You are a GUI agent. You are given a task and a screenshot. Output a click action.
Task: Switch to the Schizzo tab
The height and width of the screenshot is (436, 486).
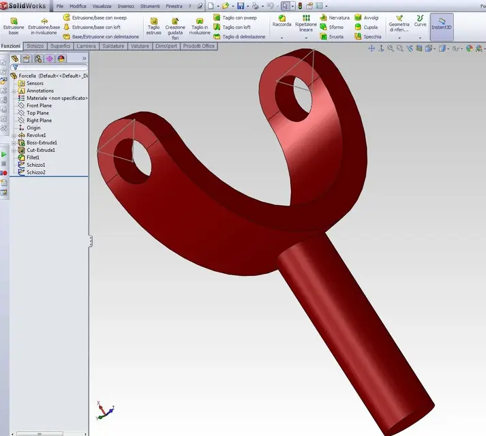tap(35, 46)
